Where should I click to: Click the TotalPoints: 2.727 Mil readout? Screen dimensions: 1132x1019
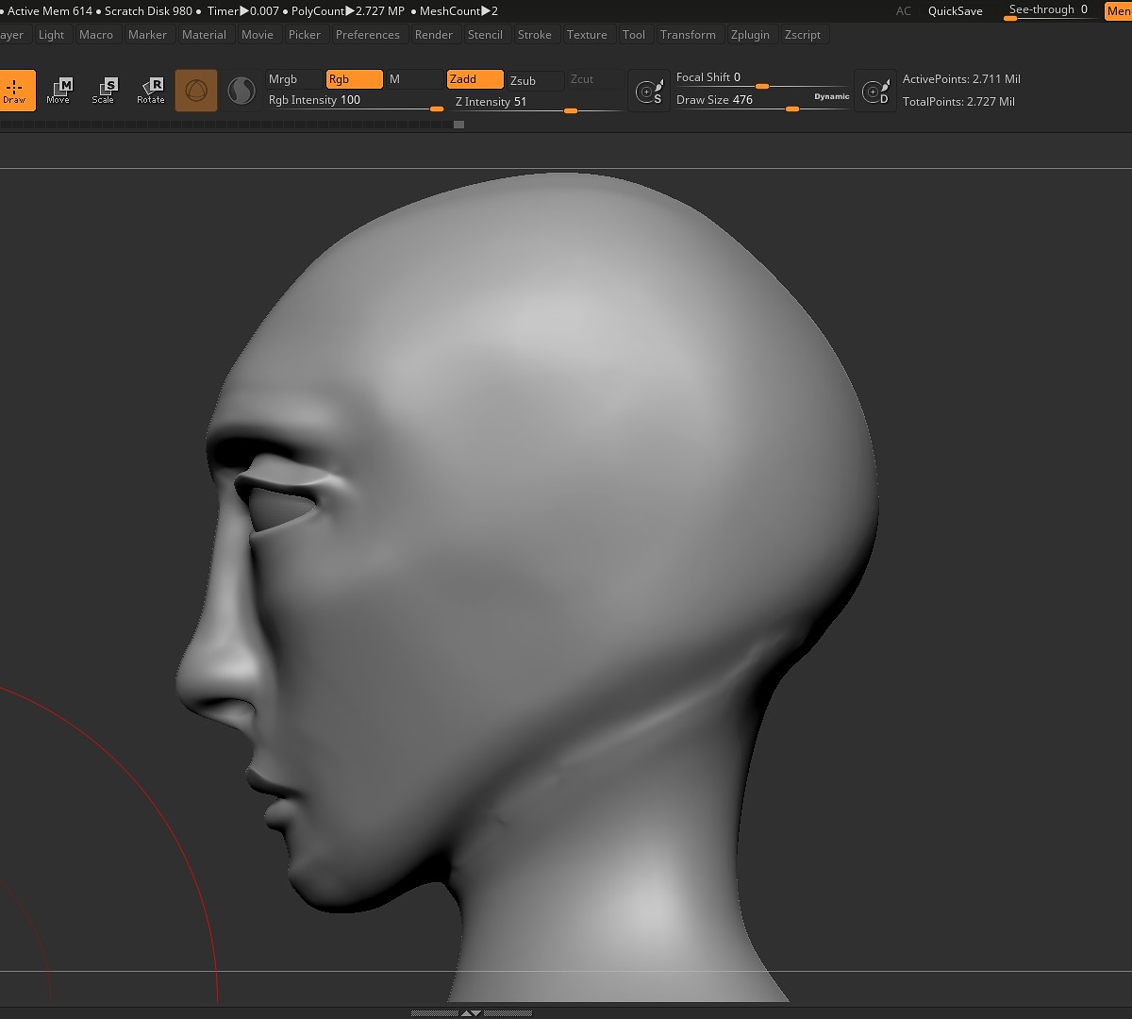point(958,102)
